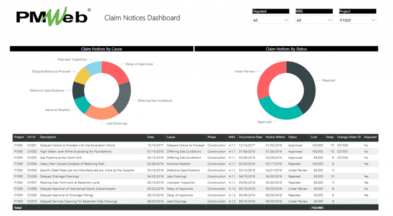Click change order CO1000 cell

point(343,145)
